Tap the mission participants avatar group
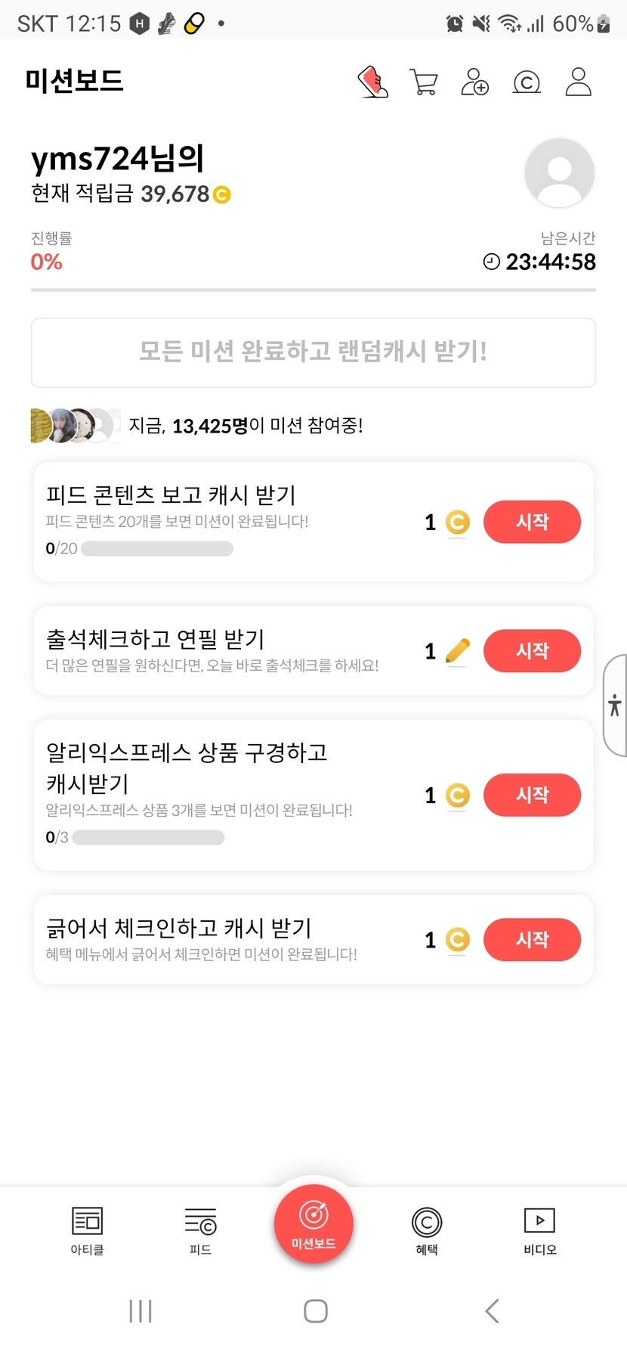 75,426
